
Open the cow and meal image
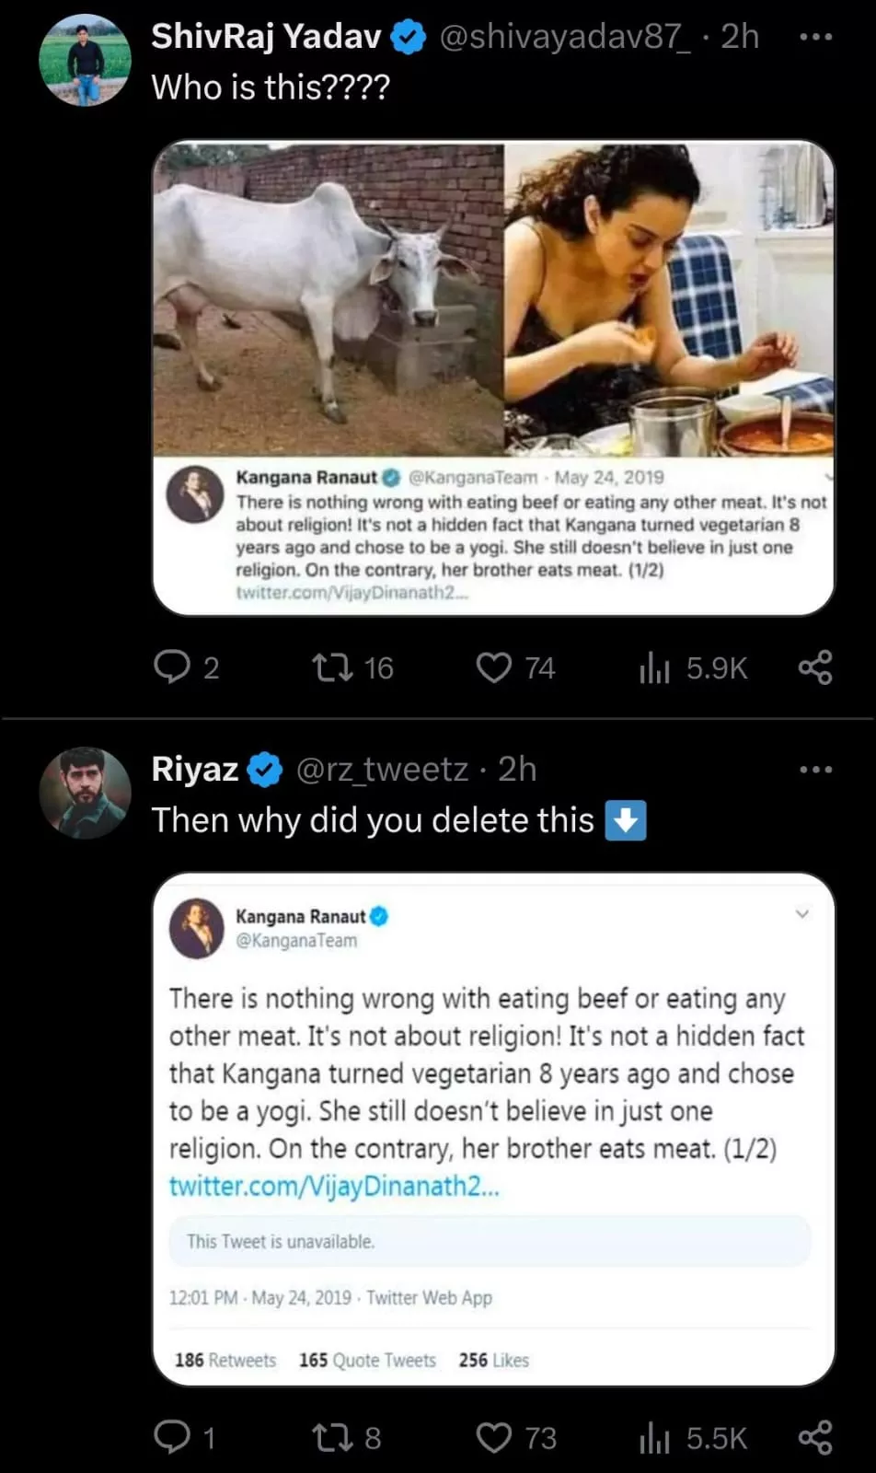(494, 299)
